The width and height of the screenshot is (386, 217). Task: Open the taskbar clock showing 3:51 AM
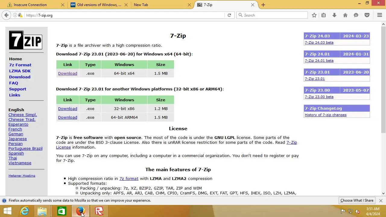click(373, 211)
